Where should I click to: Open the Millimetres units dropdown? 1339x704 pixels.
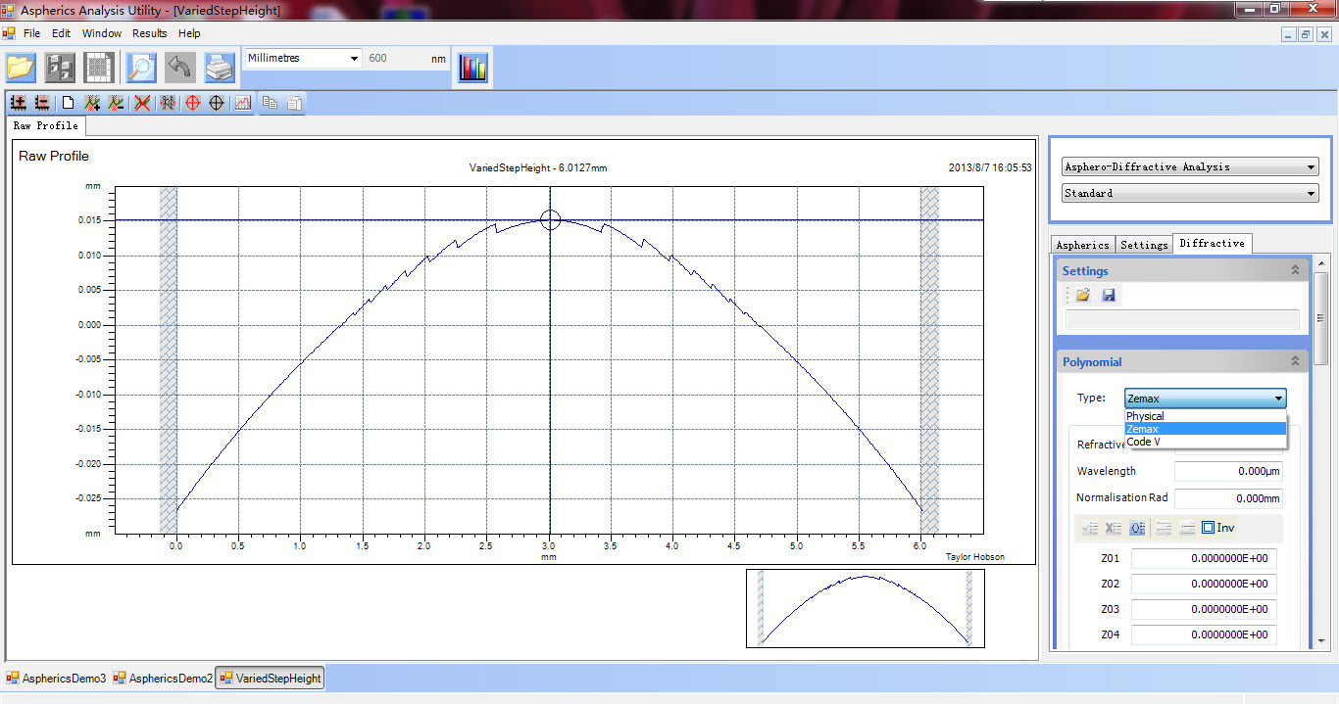point(302,58)
